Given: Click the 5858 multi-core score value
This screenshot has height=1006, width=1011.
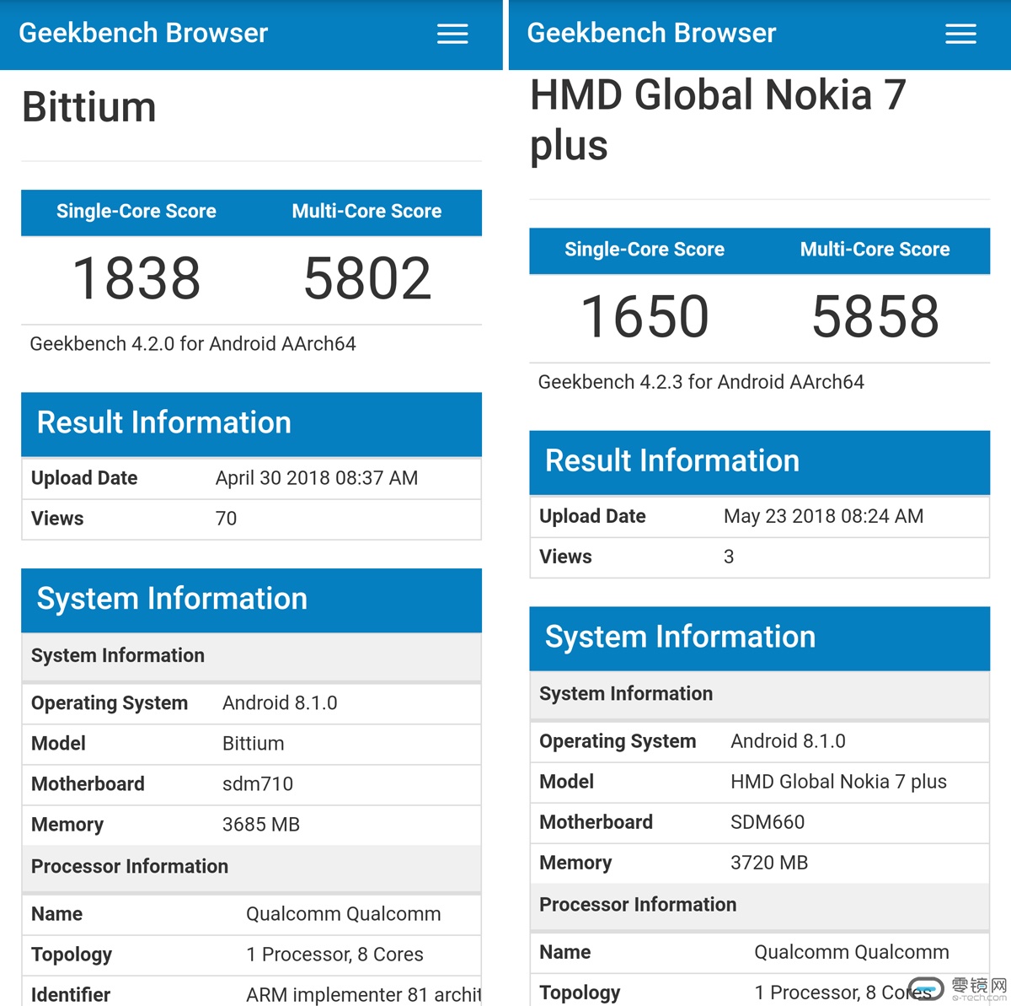Looking at the screenshot, I should coord(875,317).
